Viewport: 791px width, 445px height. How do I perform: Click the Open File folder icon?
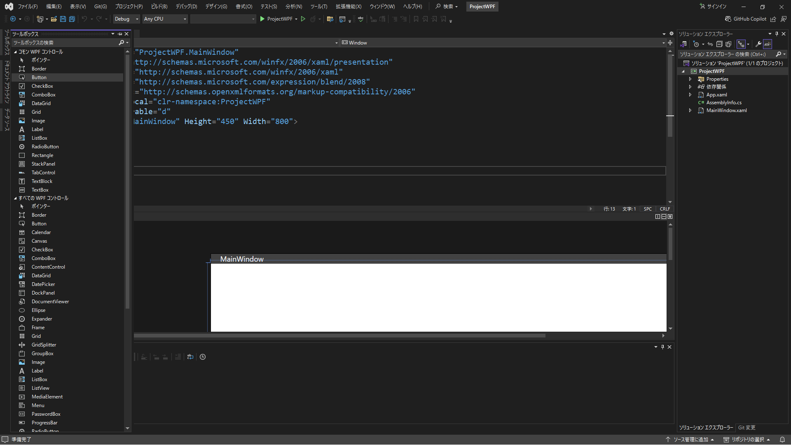point(54,19)
